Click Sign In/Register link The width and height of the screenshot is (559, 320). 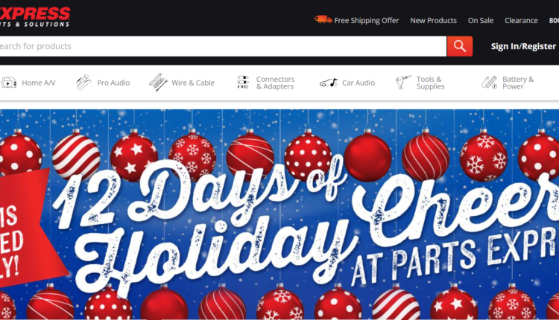[x=523, y=46]
